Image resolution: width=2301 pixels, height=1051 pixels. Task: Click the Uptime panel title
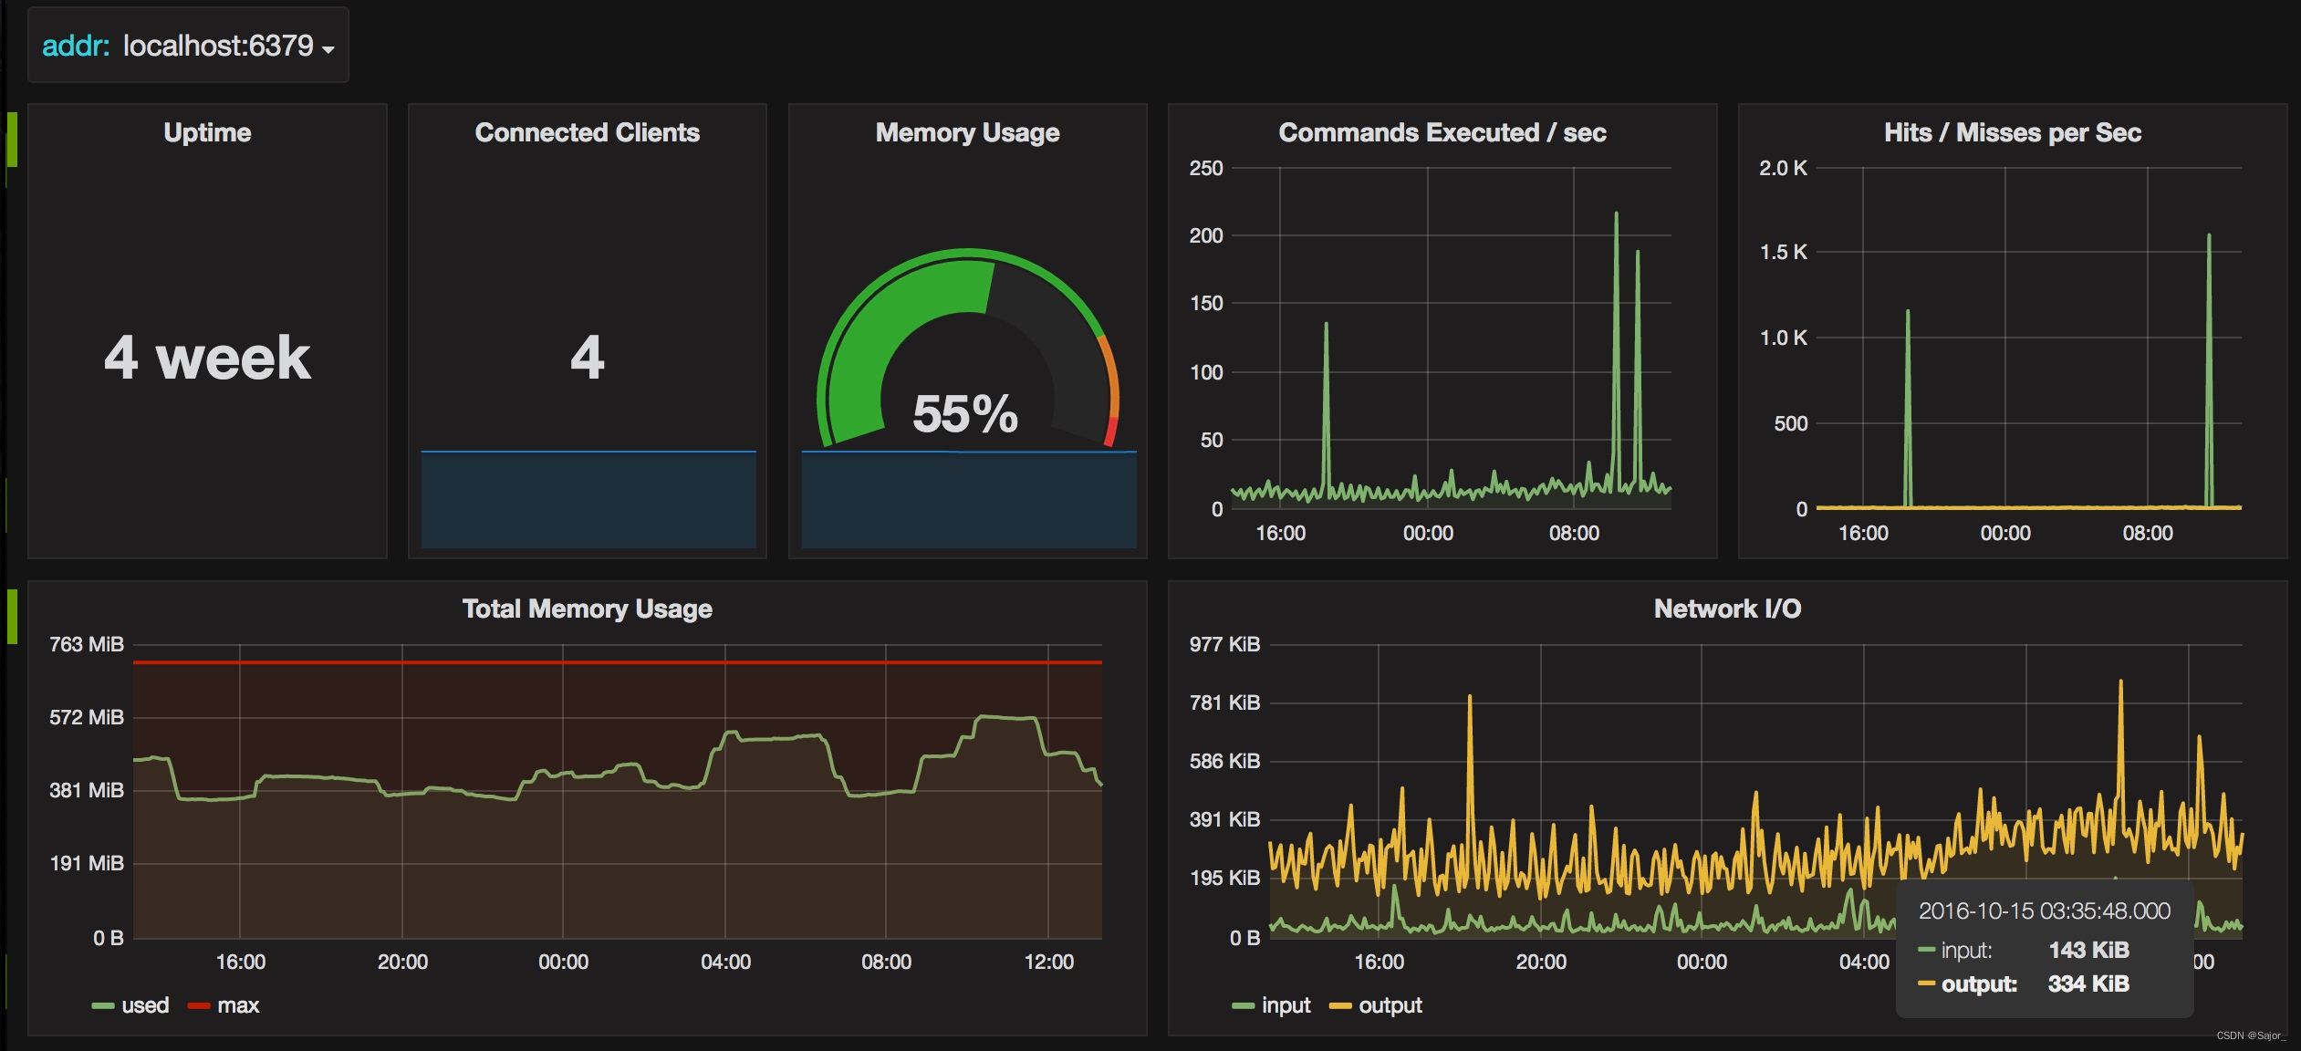tap(207, 133)
